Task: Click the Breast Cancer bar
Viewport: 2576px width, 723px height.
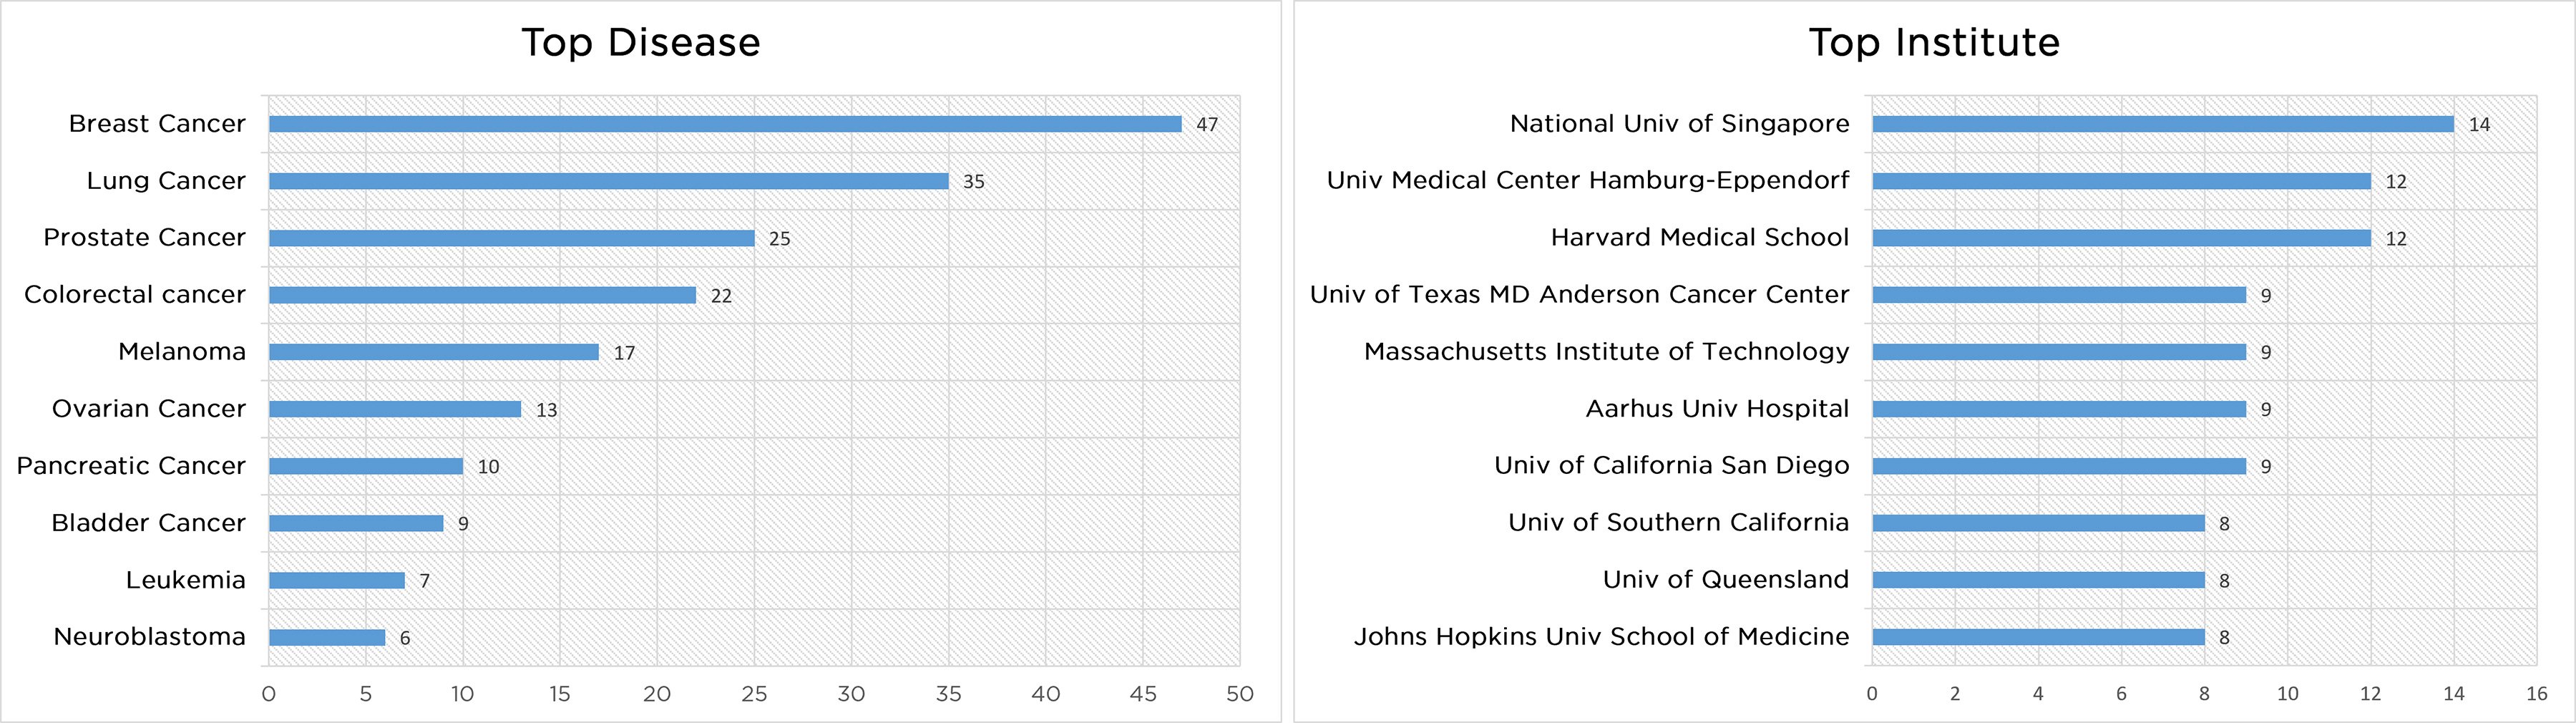Action: [x=725, y=124]
